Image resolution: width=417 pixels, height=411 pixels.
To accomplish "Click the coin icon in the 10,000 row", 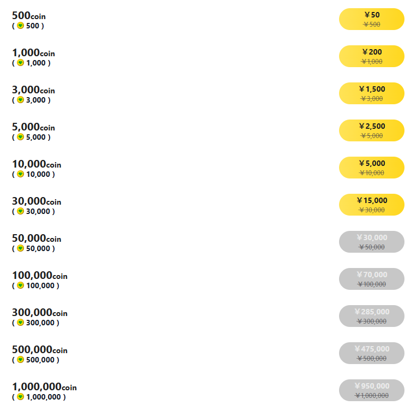I will click(21, 174).
